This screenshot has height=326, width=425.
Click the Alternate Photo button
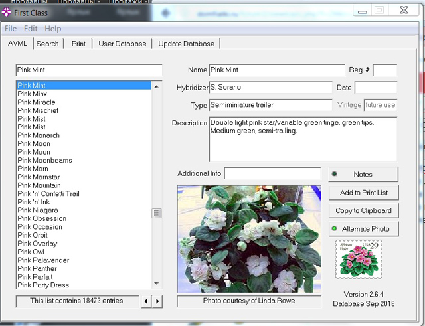pos(364,228)
